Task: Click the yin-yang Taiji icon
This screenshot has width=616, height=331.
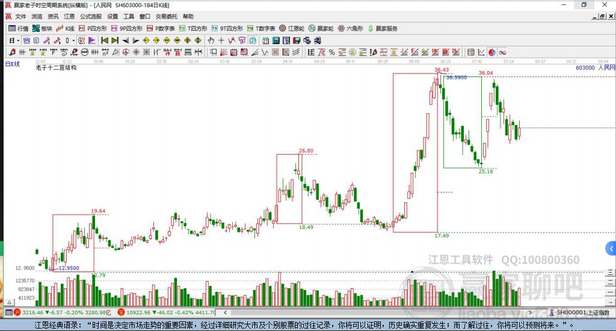Action: click(x=492, y=52)
